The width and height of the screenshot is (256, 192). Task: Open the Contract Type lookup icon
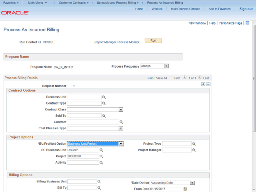(x=104, y=103)
